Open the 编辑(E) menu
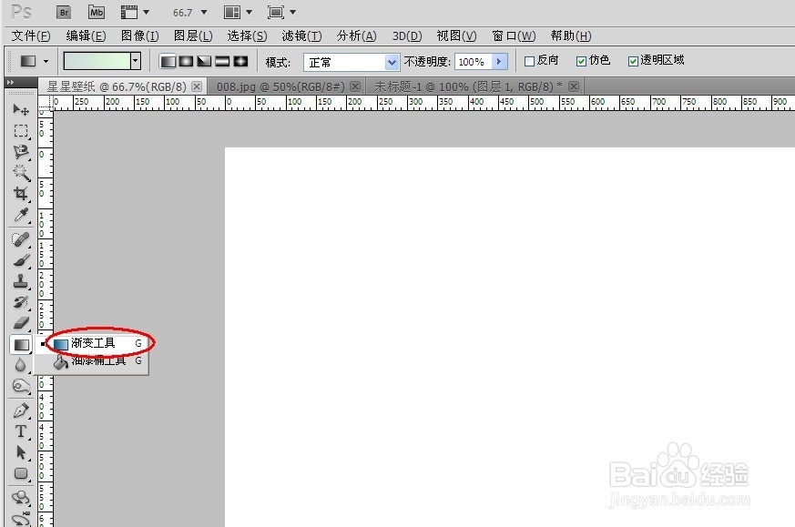Viewport: 795px width, 527px height. click(86, 36)
